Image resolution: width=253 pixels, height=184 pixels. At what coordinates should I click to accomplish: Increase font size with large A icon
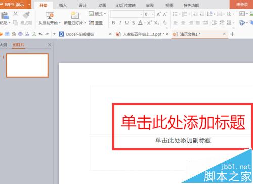click(x=158, y=14)
